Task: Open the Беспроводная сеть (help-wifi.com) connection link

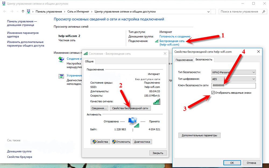Action: click(x=172, y=43)
